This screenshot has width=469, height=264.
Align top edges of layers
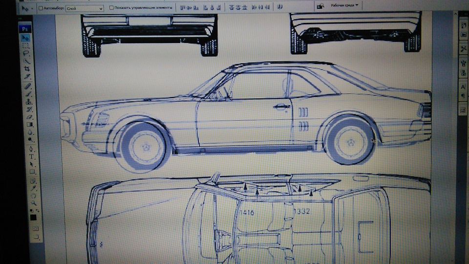182,7
